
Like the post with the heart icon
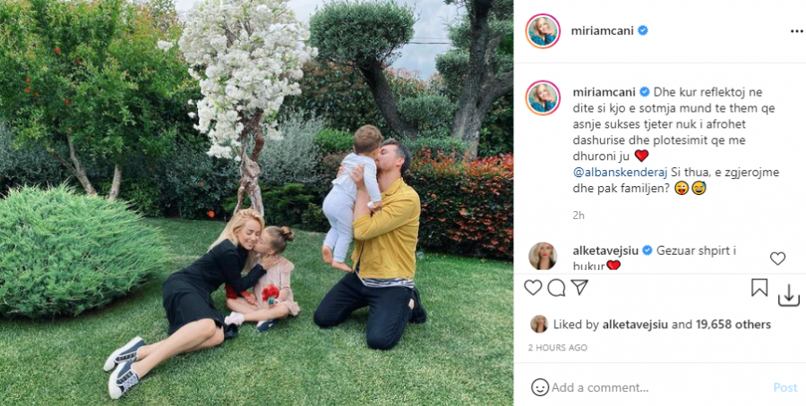point(533,288)
